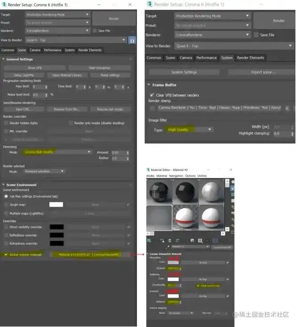The height and width of the screenshot is (327, 298).
Task: Open View to Render dropdown in General Settings window
Action: point(75,40)
